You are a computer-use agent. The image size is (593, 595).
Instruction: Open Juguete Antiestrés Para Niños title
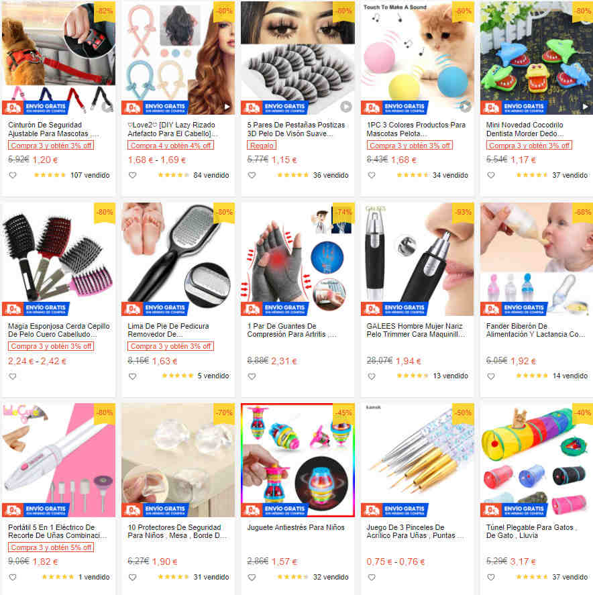pos(296,527)
